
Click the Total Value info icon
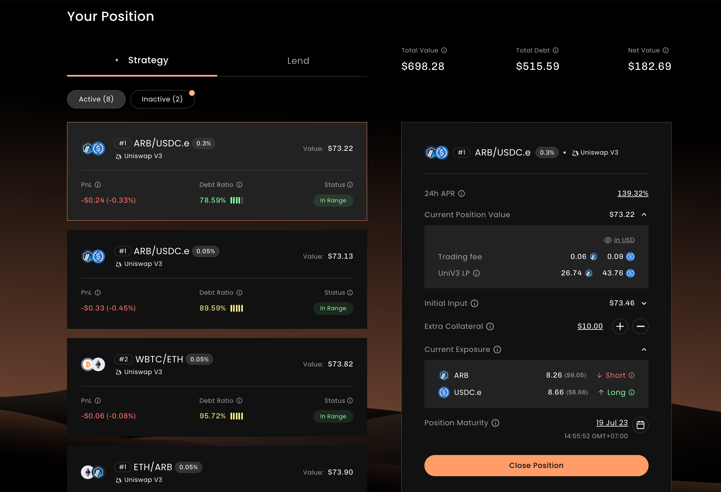click(x=444, y=50)
